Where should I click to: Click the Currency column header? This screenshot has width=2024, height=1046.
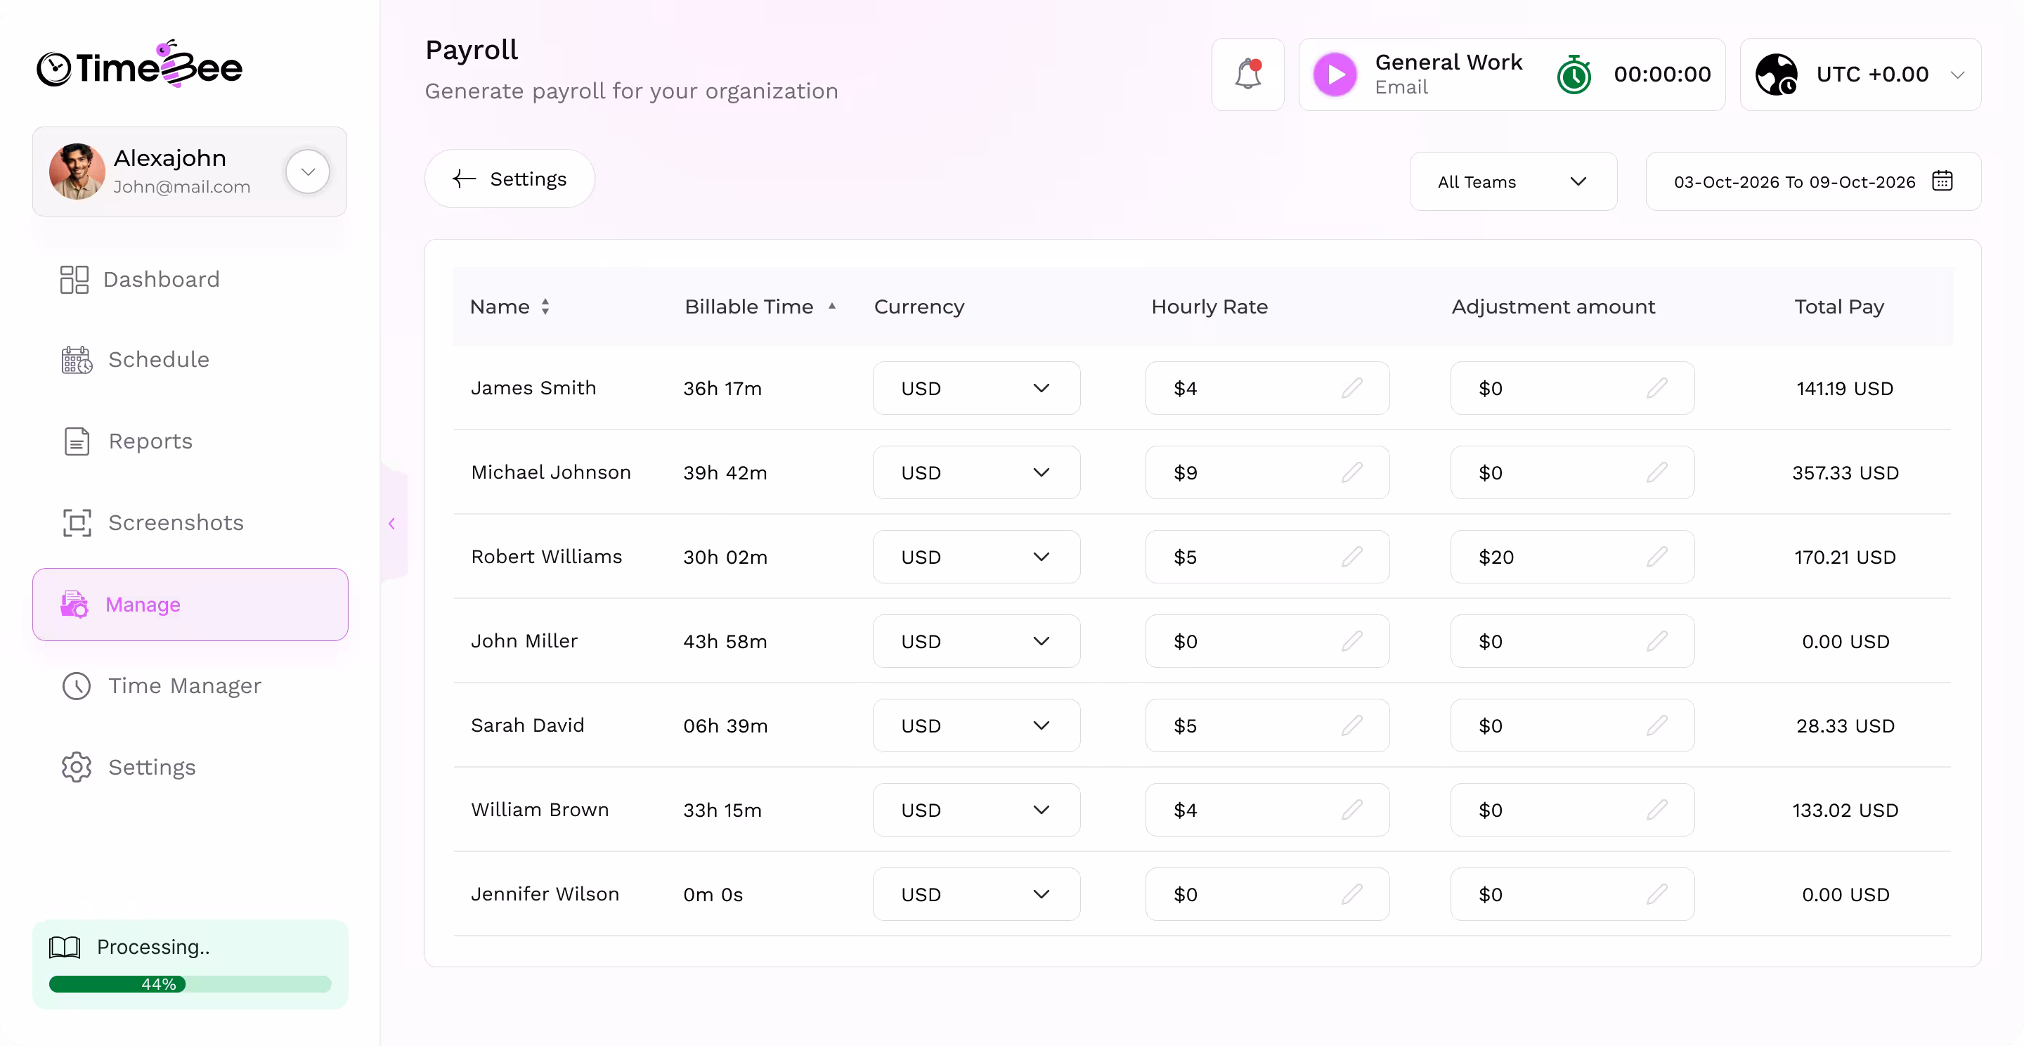(919, 306)
